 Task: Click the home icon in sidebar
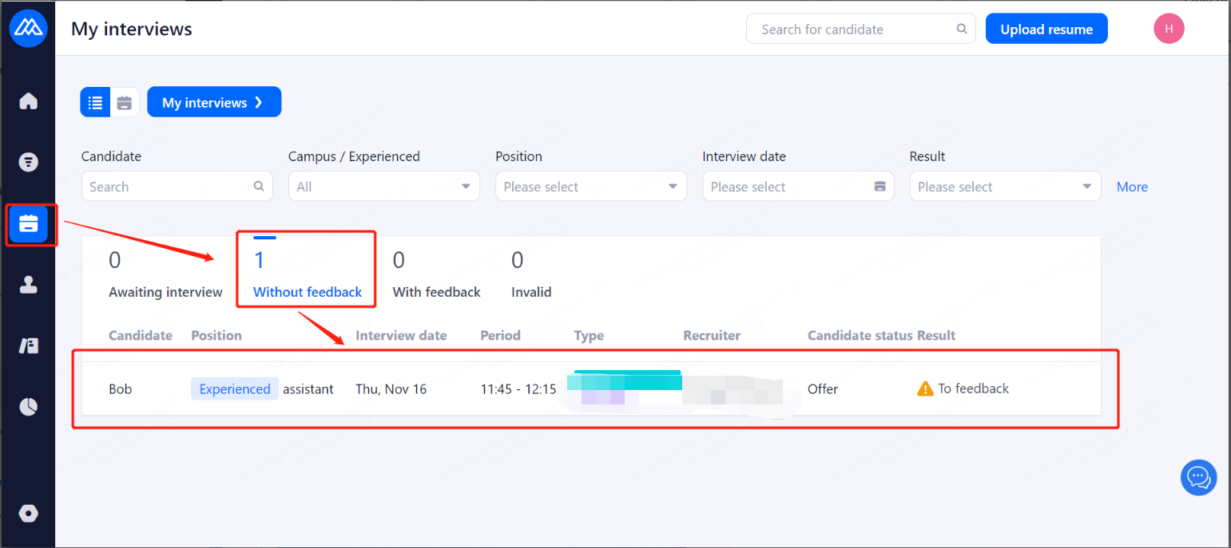click(x=29, y=101)
